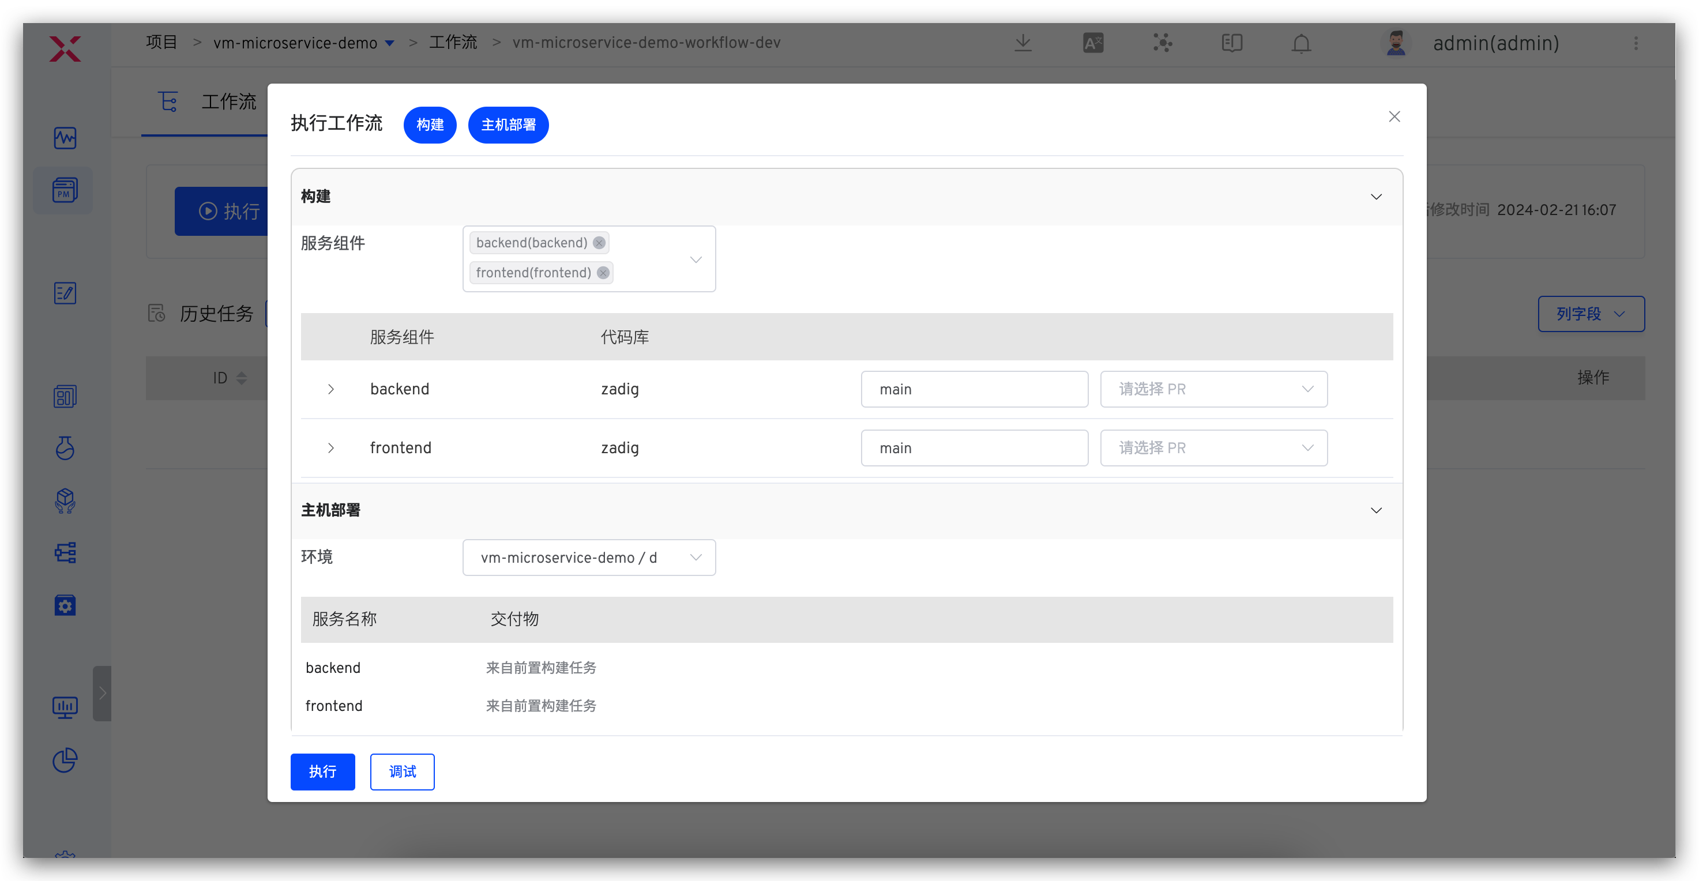Open the PM project sidebar icon
The height and width of the screenshot is (881, 1699).
[x=65, y=191]
